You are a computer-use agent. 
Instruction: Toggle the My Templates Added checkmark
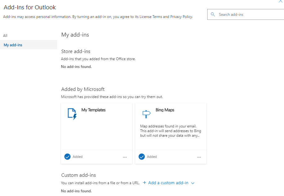[67, 157]
